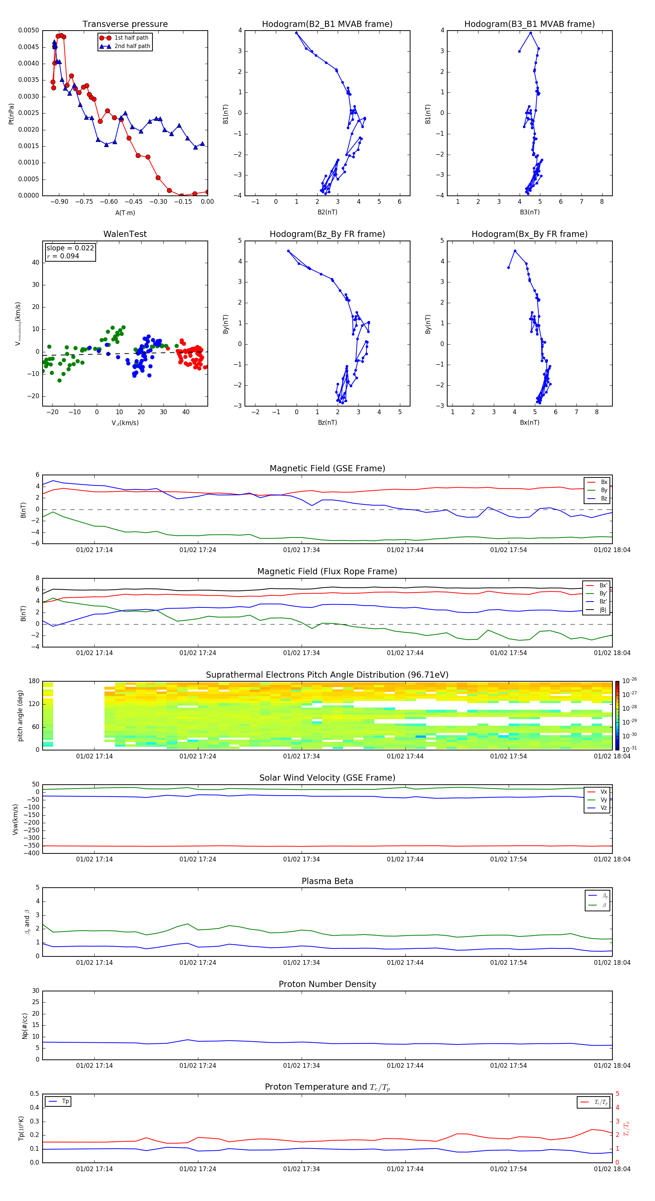Click the 'B3(nT)' x-axis label
655x1201 pixels.
point(529,212)
